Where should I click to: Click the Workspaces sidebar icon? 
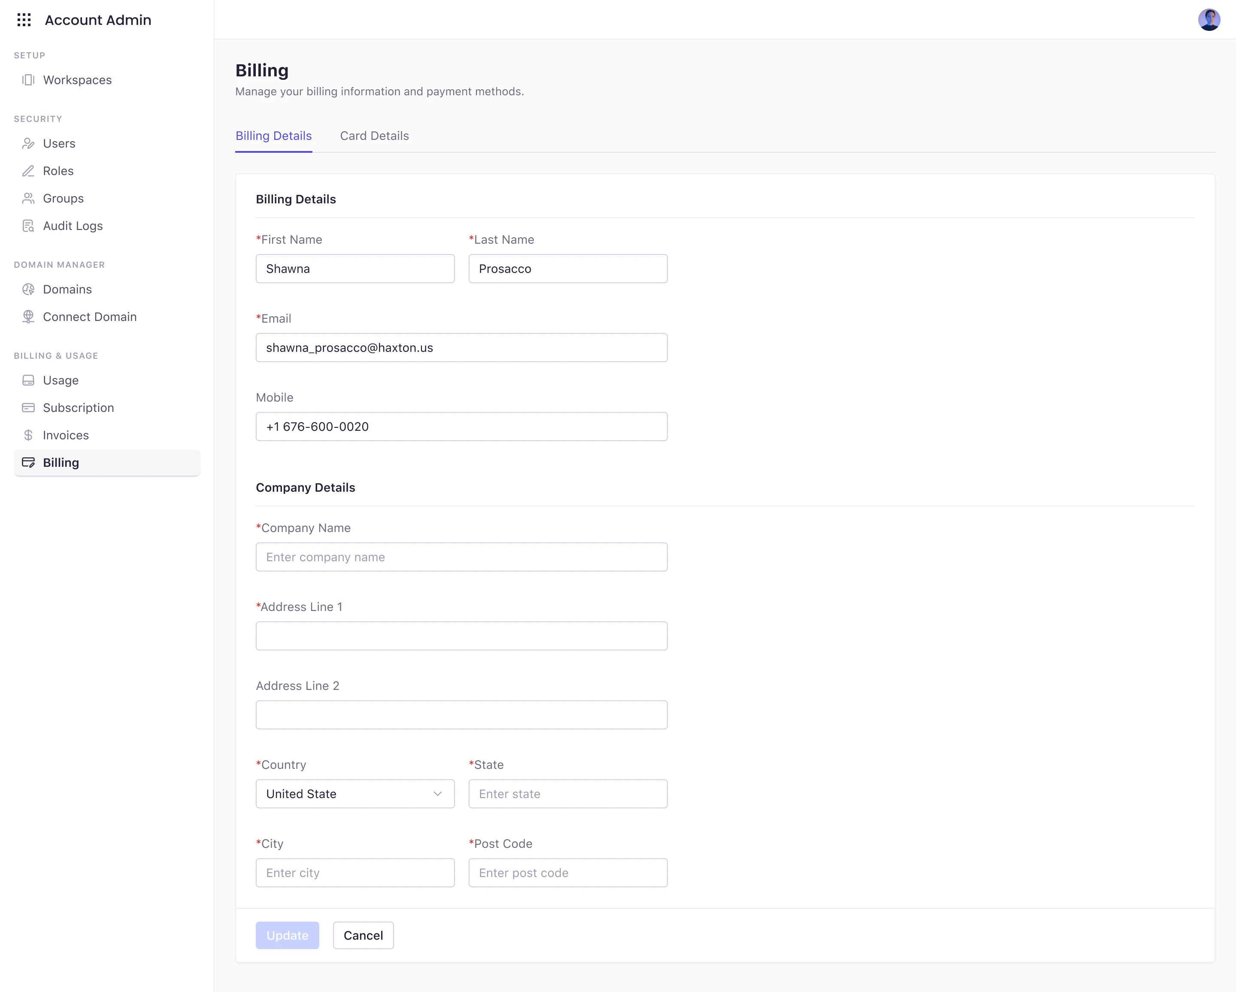click(28, 80)
